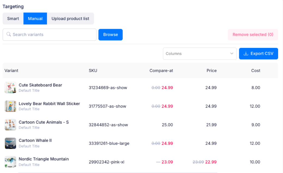Image resolution: width=283 pixels, height=173 pixels.
Task: Click Remove selected (0) button
Action: (x=253, y=34)
